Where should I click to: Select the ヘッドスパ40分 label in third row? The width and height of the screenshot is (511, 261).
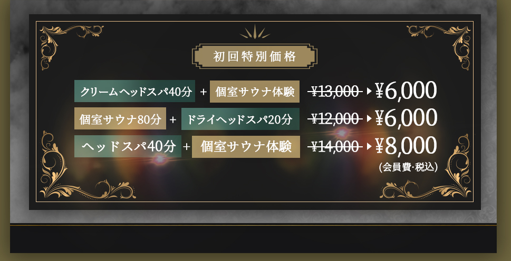tap(128, 147)
